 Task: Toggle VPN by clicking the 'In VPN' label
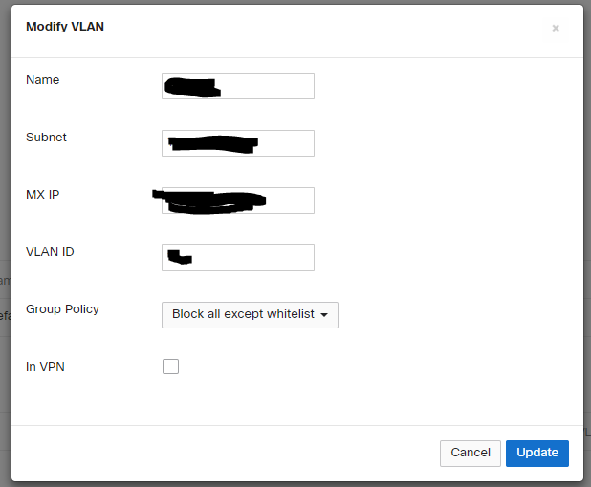point(44,366)
